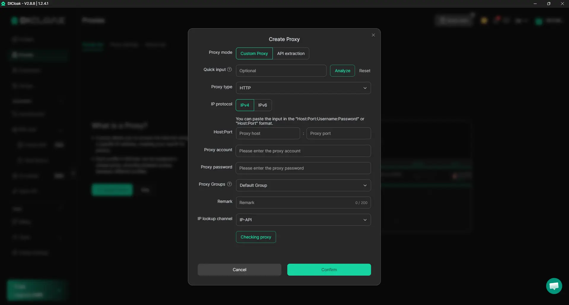Click the Proxy Groups help icon
569x305 pixels.
[229, 184]
